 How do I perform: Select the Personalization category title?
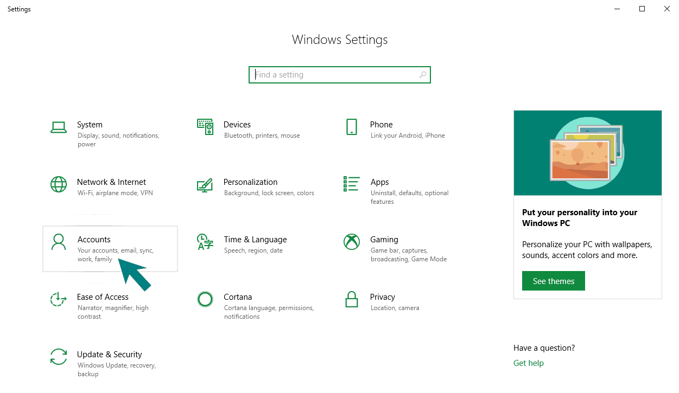[251, 182]
